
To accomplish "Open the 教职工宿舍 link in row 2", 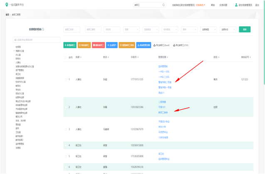I will tap(163, 112).
